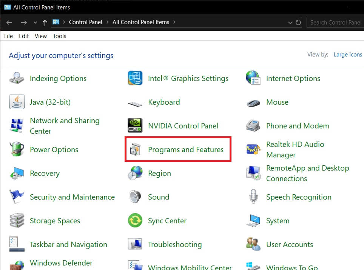Open the Edit menu
Screen dimensions: 364x270
click(24, 36)
